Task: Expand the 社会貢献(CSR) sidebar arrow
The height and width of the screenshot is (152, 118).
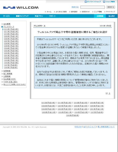Action: [2, 79]
